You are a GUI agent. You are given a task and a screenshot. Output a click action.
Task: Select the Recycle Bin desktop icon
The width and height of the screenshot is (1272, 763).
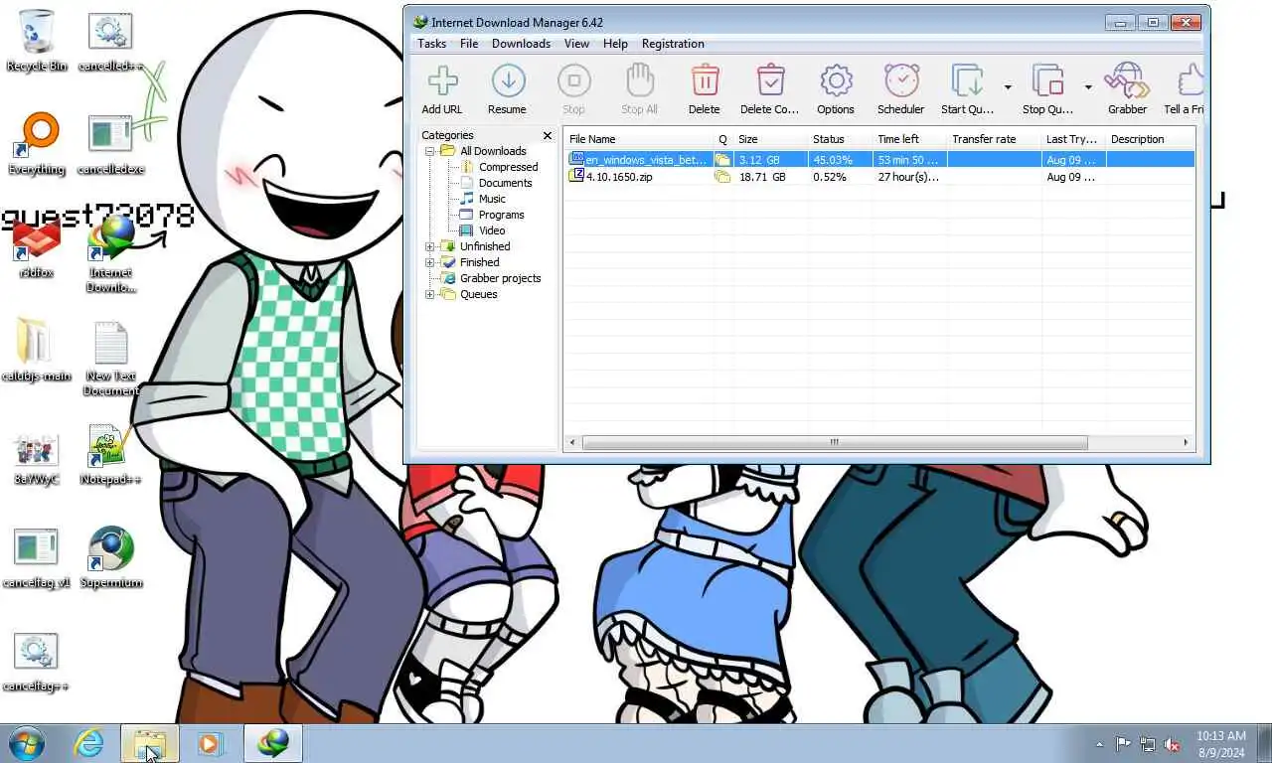point(37,42)
